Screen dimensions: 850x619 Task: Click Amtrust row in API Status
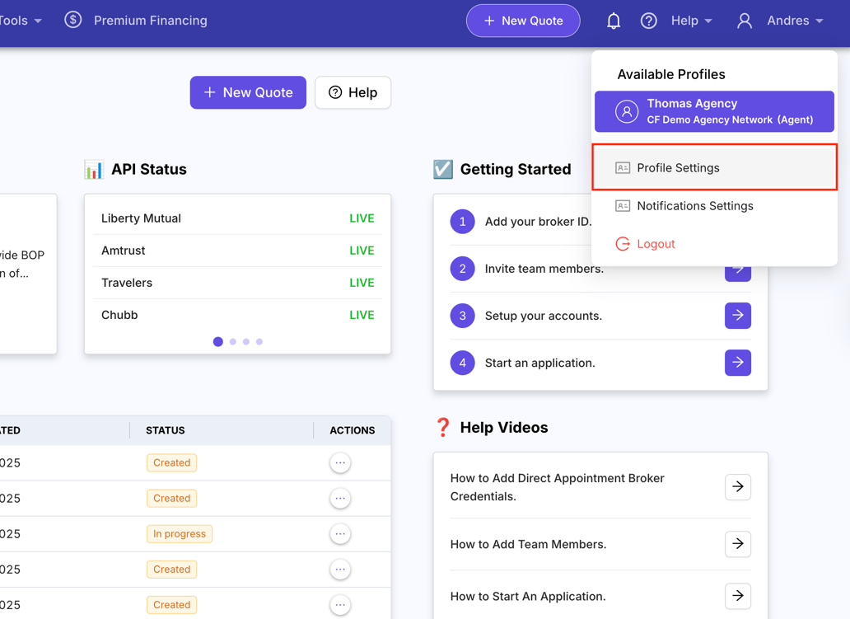click(237, 251)
